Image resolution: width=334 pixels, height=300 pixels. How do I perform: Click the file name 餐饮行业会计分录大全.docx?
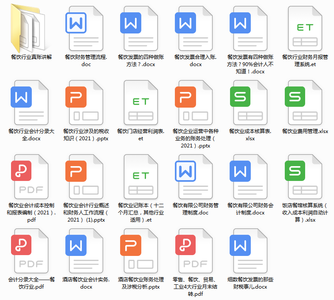pyautogui.click(x=31, y=135)
